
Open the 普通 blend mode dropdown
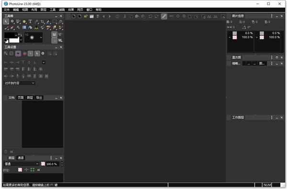(22, 164)
